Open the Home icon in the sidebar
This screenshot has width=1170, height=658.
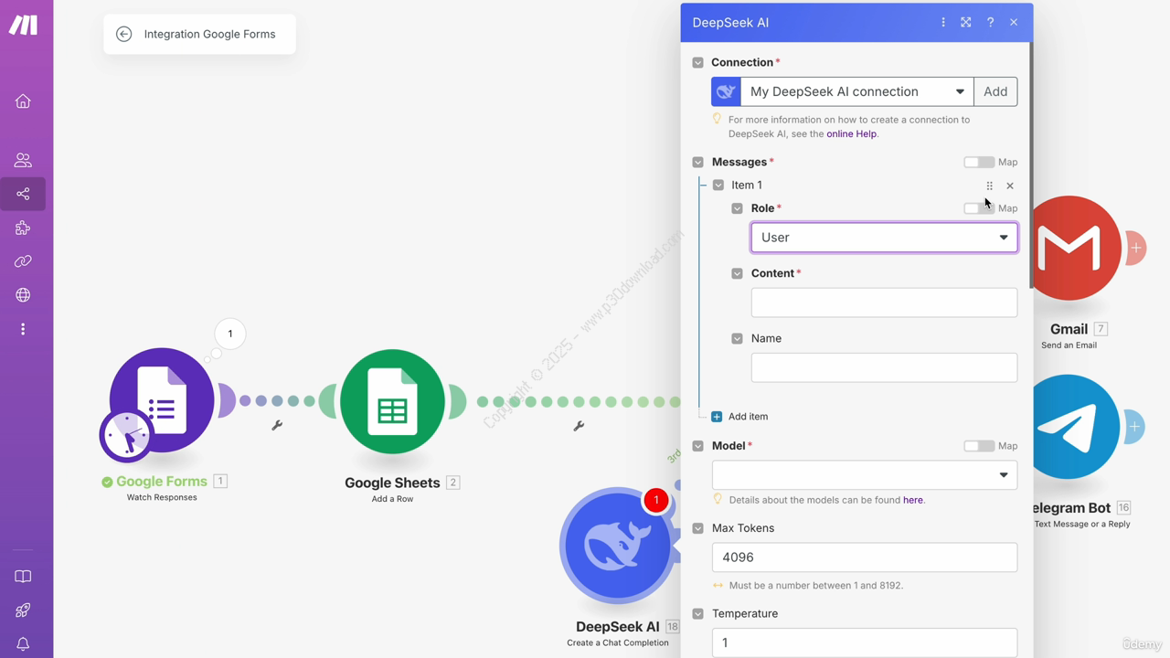(x=23, y=101)
